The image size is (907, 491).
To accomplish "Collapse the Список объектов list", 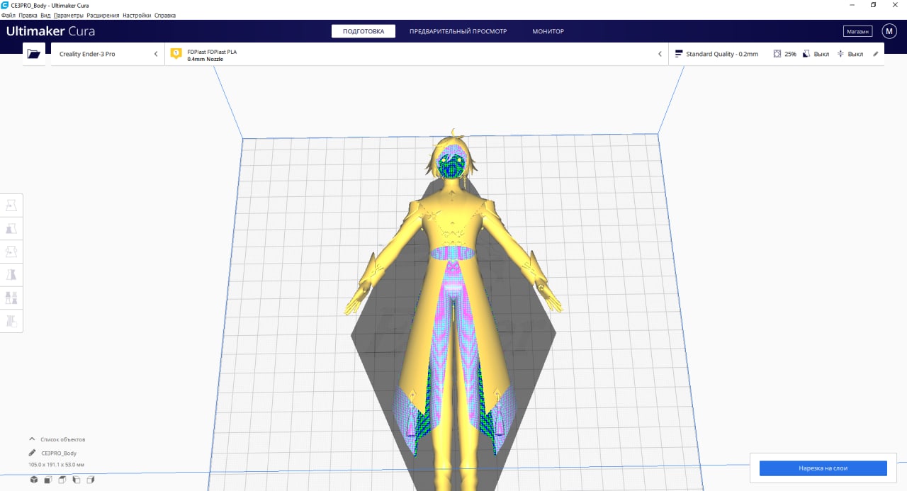I will [x=32, y=439].
